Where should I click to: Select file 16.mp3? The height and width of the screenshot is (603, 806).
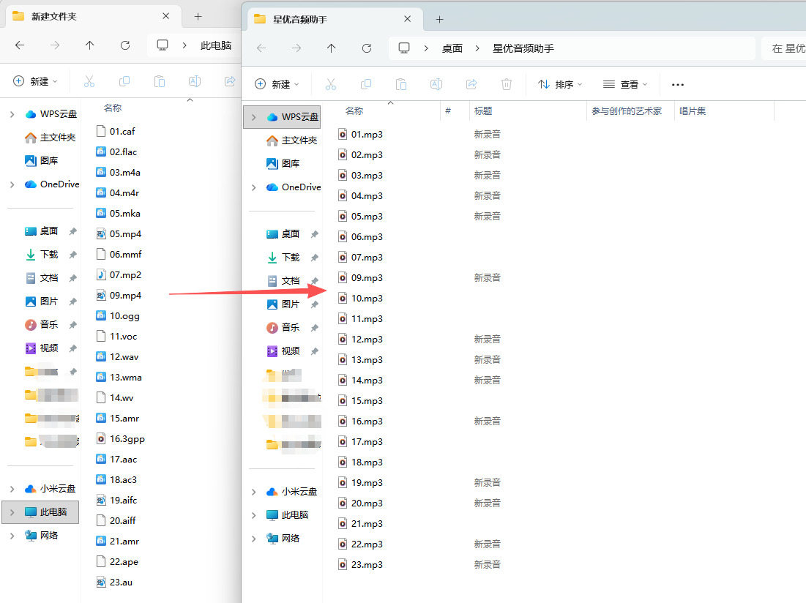pos(360,422)
